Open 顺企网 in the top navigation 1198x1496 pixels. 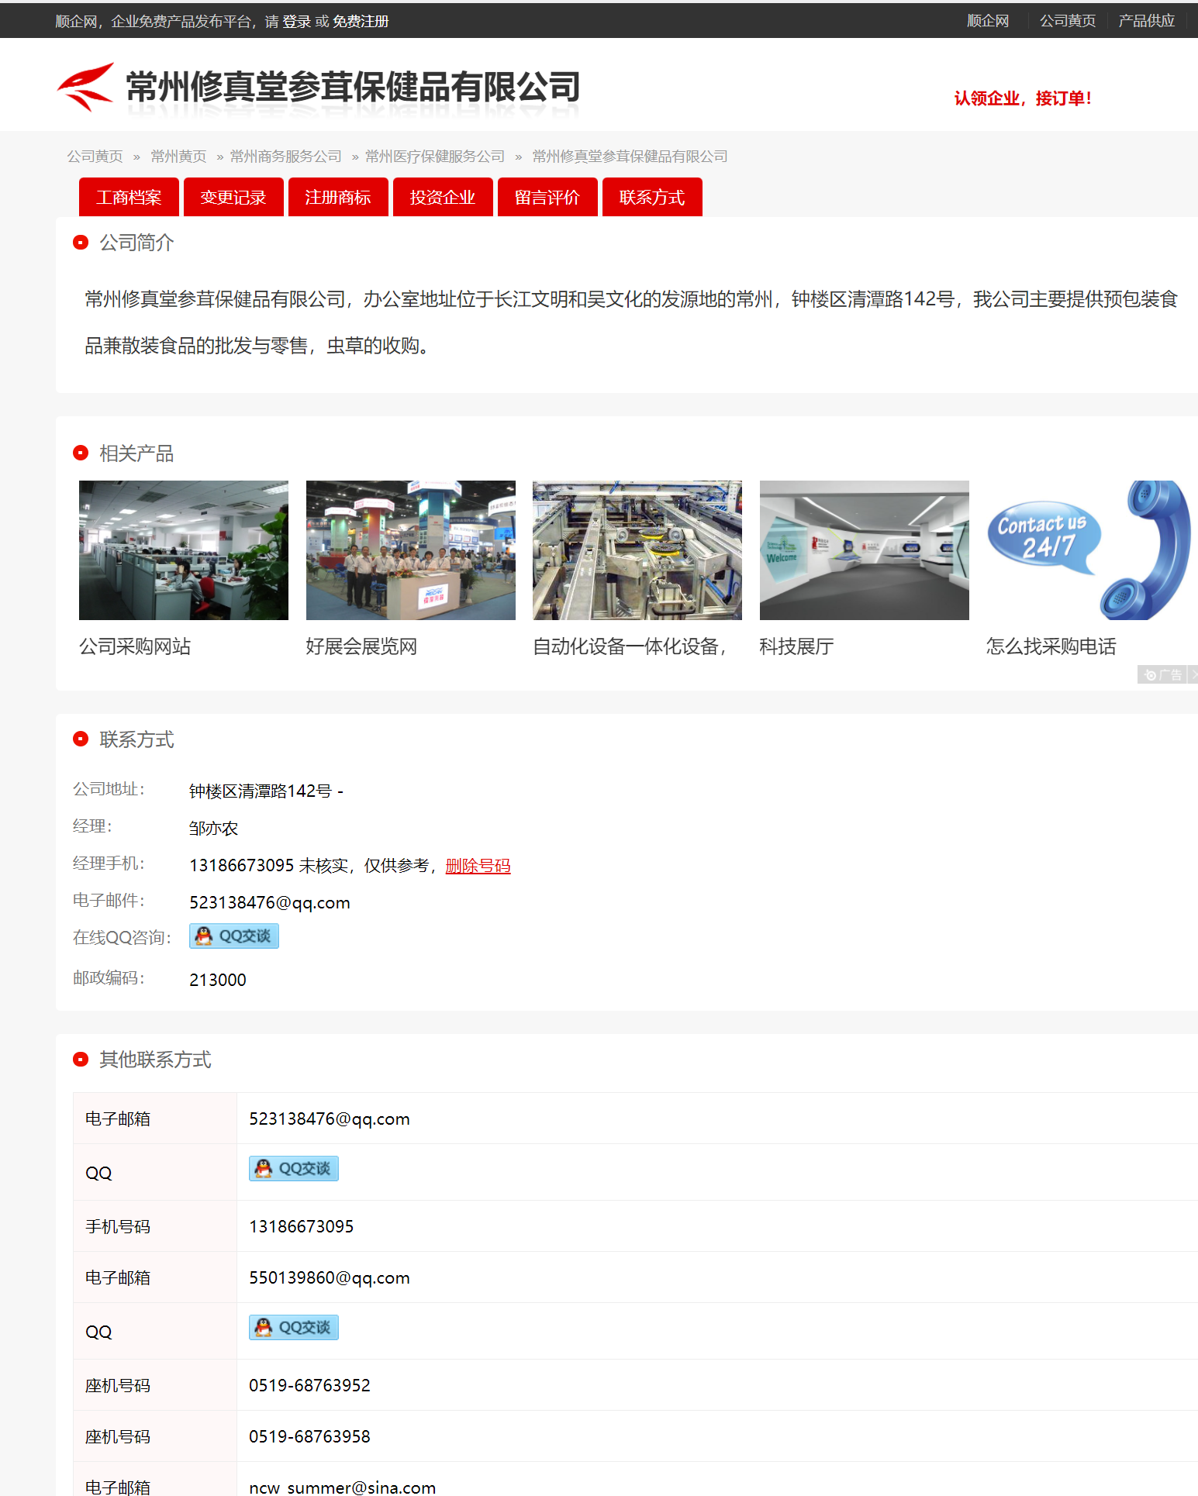(x=988, y=21)
